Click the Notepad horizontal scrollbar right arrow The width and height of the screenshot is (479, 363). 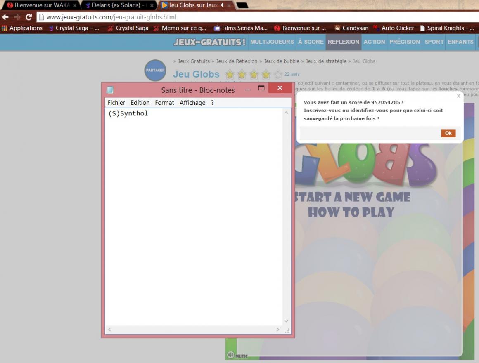click(x=277, y=330)
